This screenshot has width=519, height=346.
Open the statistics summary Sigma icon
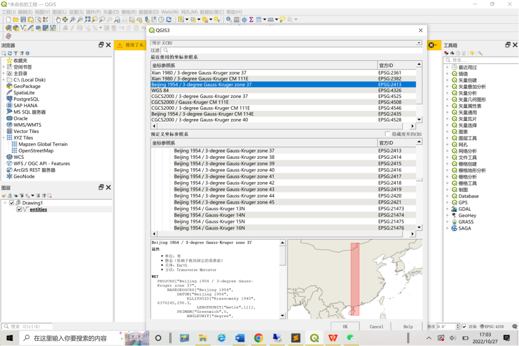tap(251, 20)
